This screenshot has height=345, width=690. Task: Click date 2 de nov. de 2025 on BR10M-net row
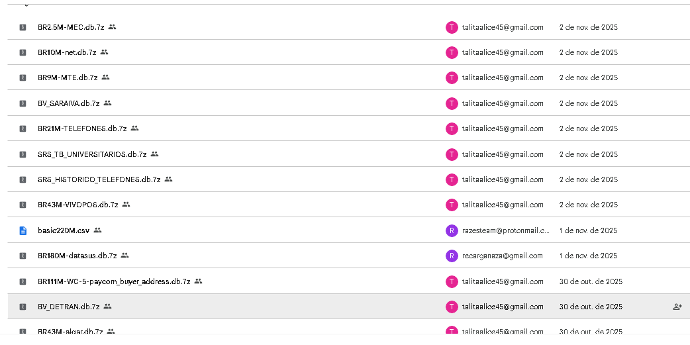[x=589, y=52]
